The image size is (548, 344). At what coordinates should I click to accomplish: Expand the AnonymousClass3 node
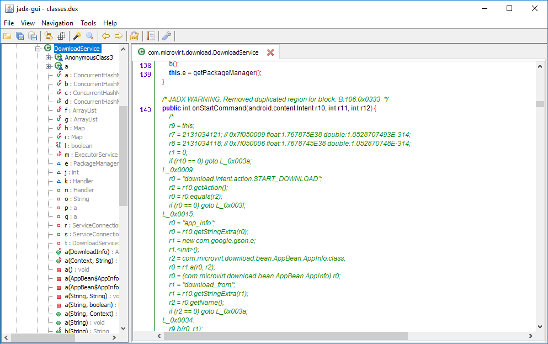pos(48,57)
